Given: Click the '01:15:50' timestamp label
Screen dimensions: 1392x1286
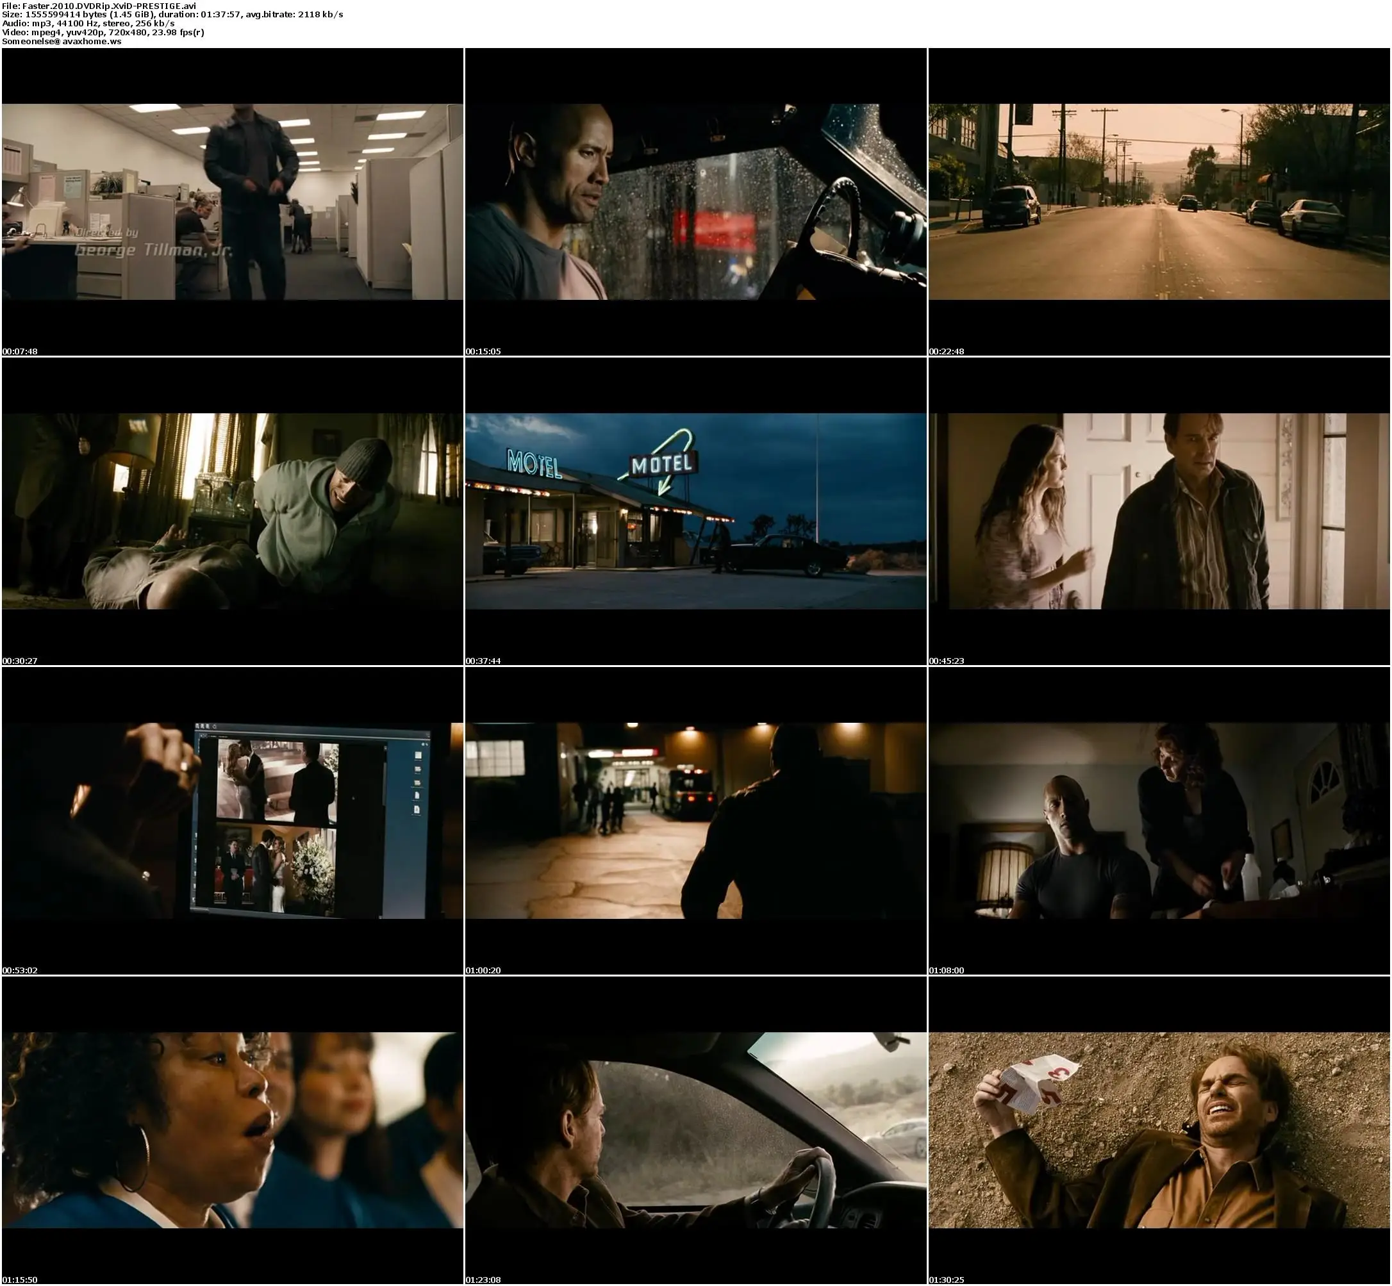Looking at the screenshot, I should 19,1280.
